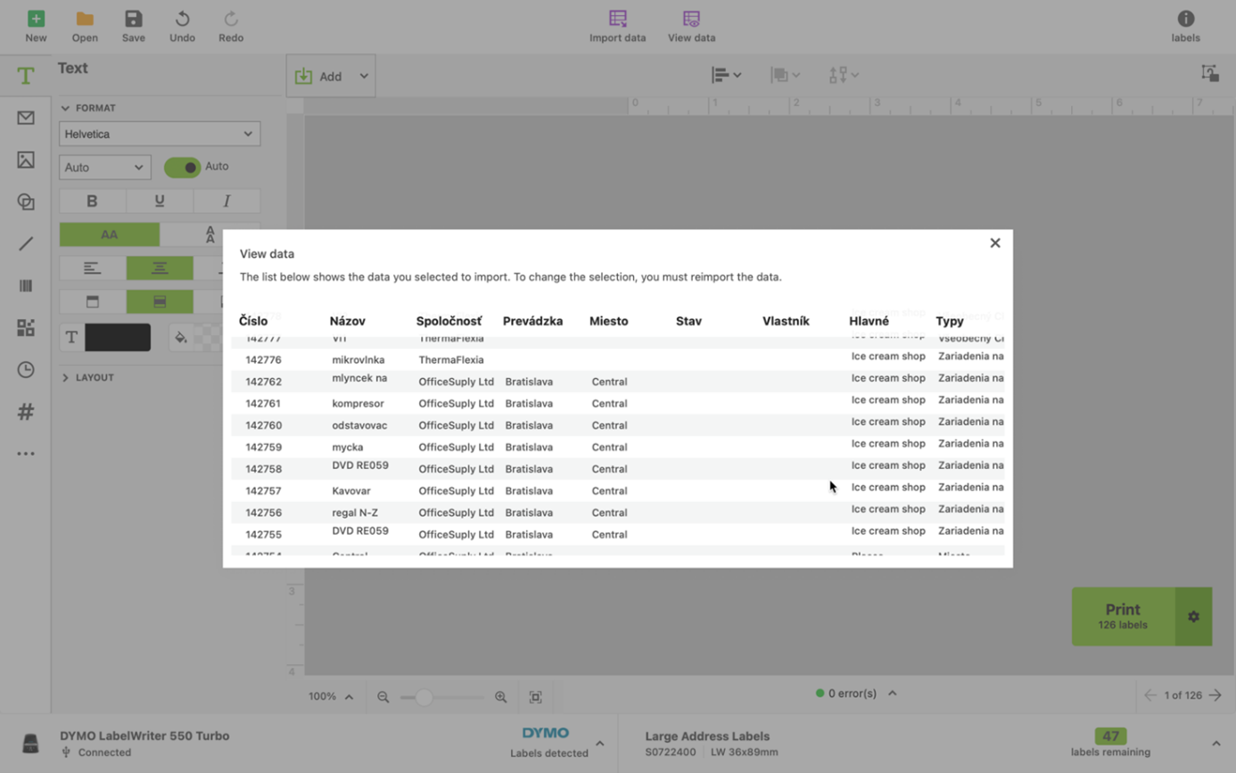Select the Address object envelope icon
The image size is (1236, 773).
[x=26, y=118]
